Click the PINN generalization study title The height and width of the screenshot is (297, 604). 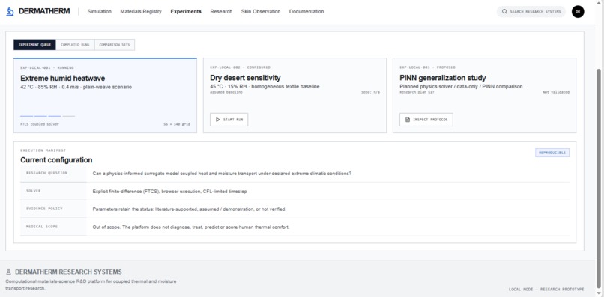pos(443,78)
